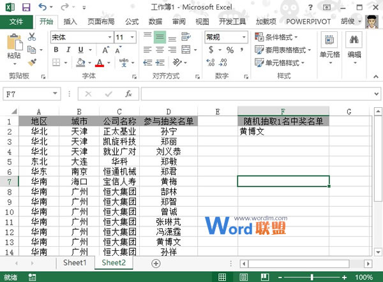Toggle align text left

[147, 50]
